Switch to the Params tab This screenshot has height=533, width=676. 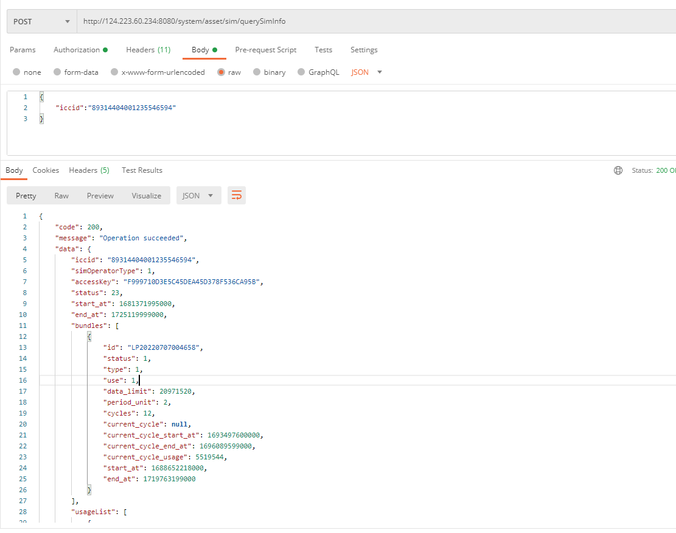23,50
